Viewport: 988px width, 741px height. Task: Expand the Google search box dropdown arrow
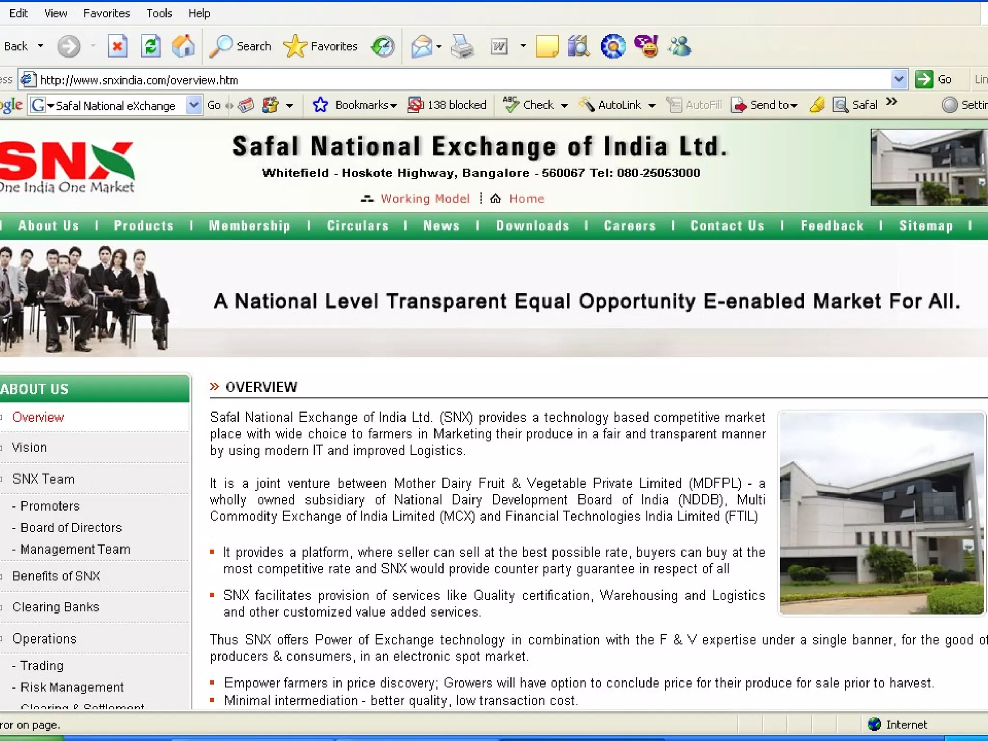click(x=193, y=105)
